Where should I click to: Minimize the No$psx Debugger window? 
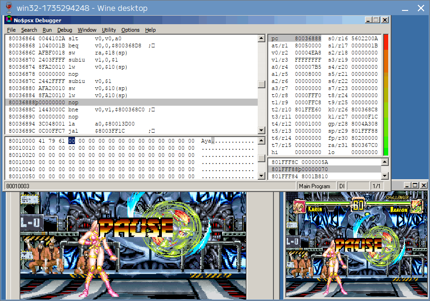click(368, 20)
